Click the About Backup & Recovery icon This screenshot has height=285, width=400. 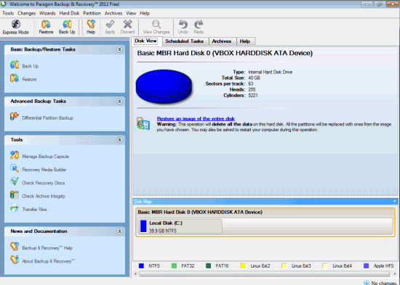(x=15, y=260)
